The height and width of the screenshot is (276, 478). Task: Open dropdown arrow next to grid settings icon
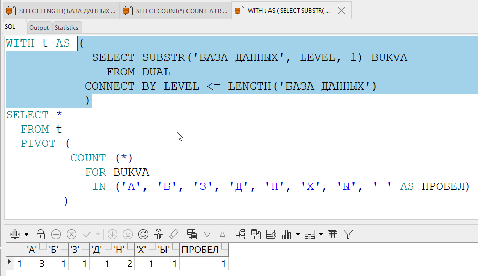pos(26,235)
